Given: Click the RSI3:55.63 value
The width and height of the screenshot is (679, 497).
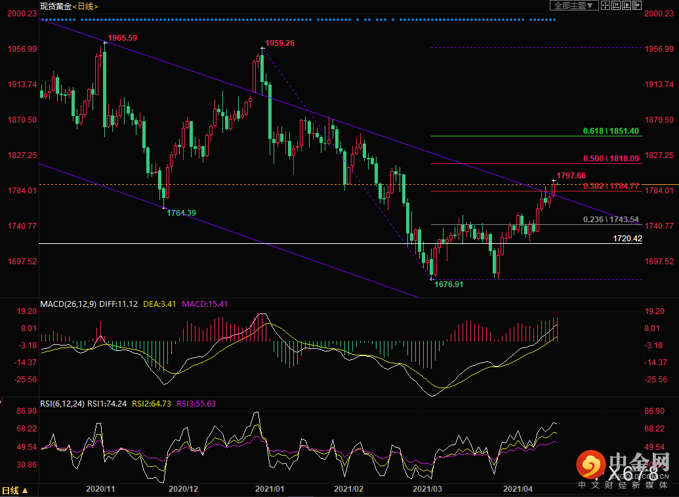Looking at the screenshot, I should 196,404.
